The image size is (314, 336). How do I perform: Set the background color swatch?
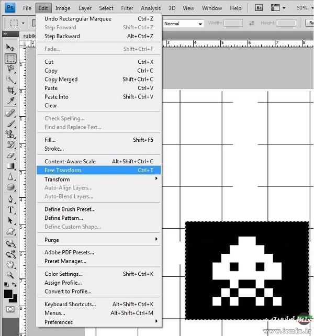click(x=14, y=299)
